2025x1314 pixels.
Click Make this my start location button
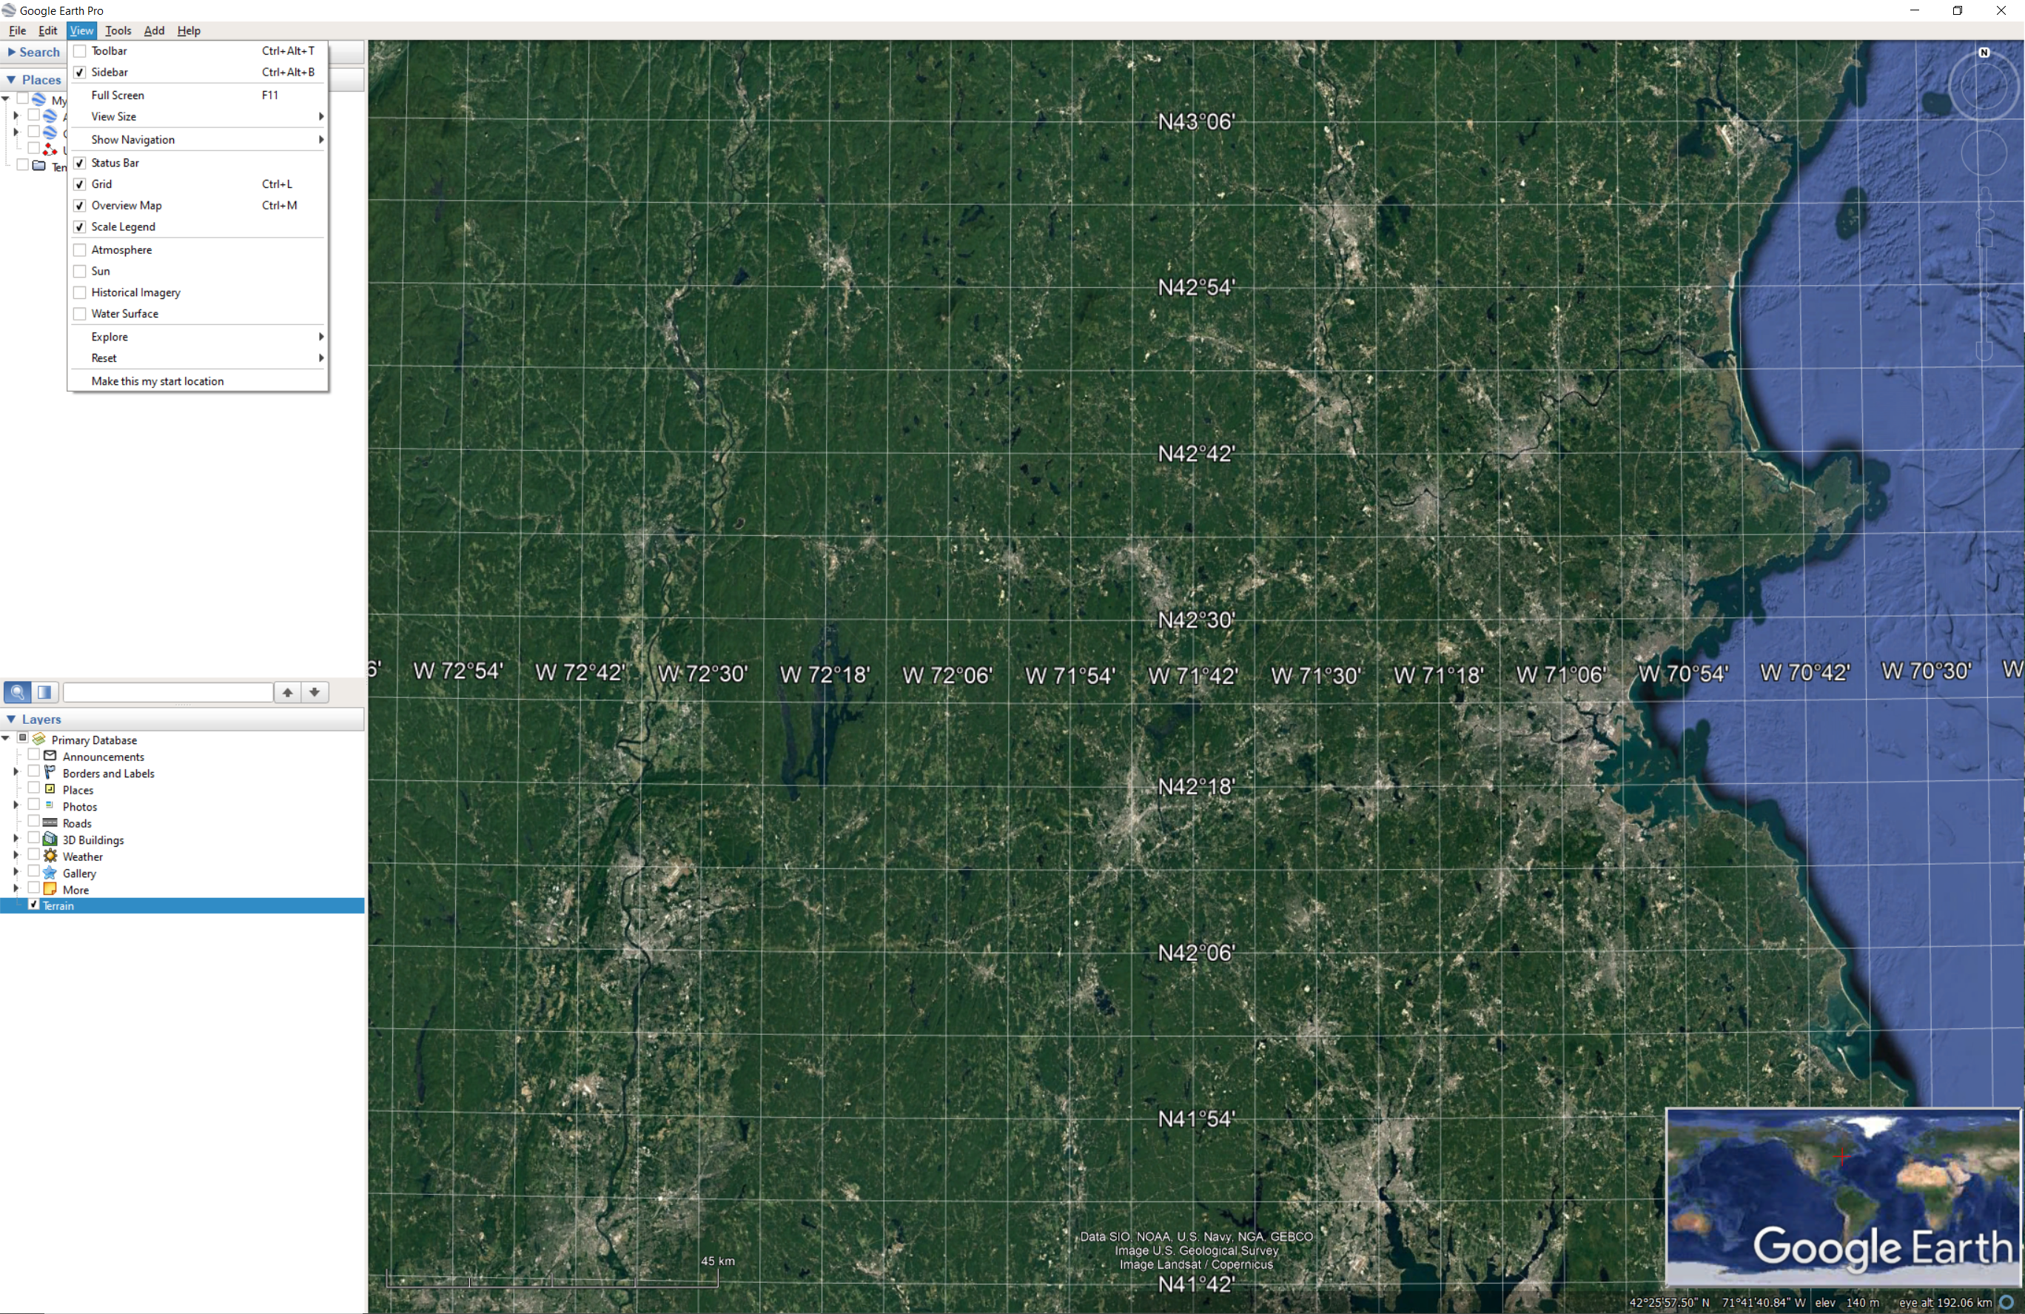[156, 381]
